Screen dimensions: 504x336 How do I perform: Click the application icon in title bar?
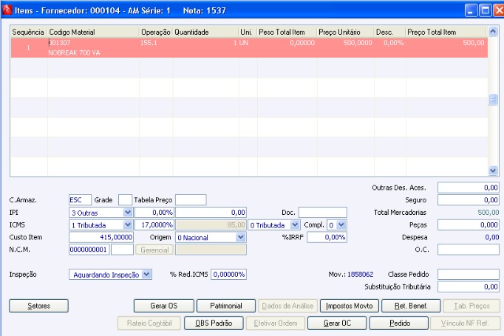(x=7, y=10)
